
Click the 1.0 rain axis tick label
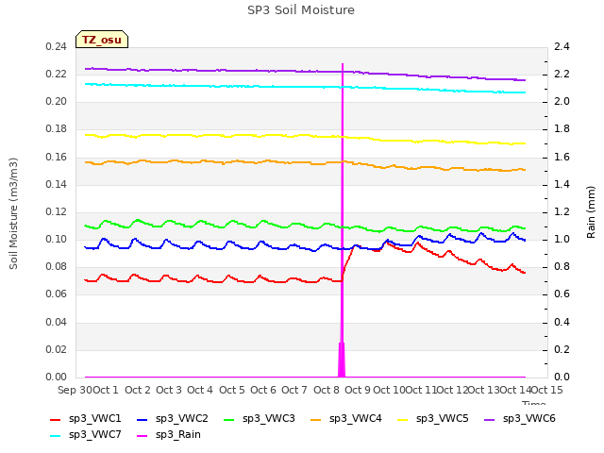pyautogui.click(x=562, y=239)
